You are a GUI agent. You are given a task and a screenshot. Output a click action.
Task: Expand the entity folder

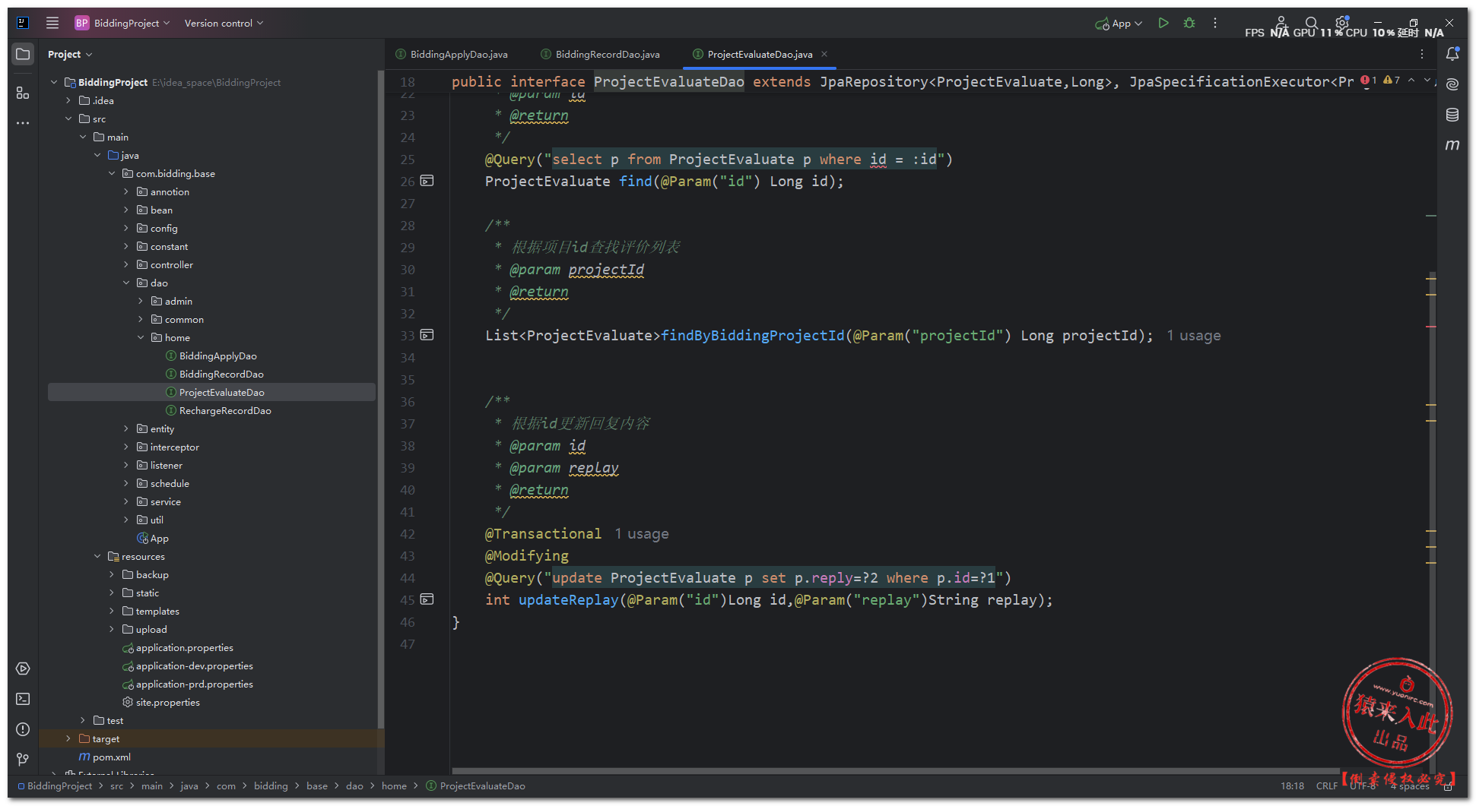click(126, 429)
